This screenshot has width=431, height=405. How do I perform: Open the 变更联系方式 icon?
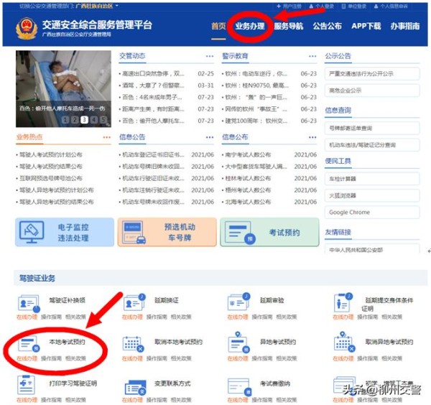(135, 388)
